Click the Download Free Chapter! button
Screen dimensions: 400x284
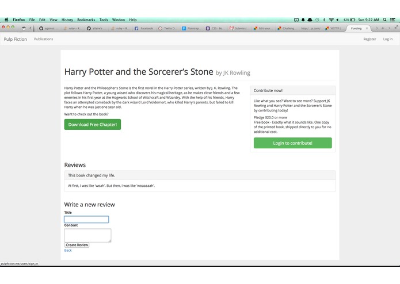(93, 125)
